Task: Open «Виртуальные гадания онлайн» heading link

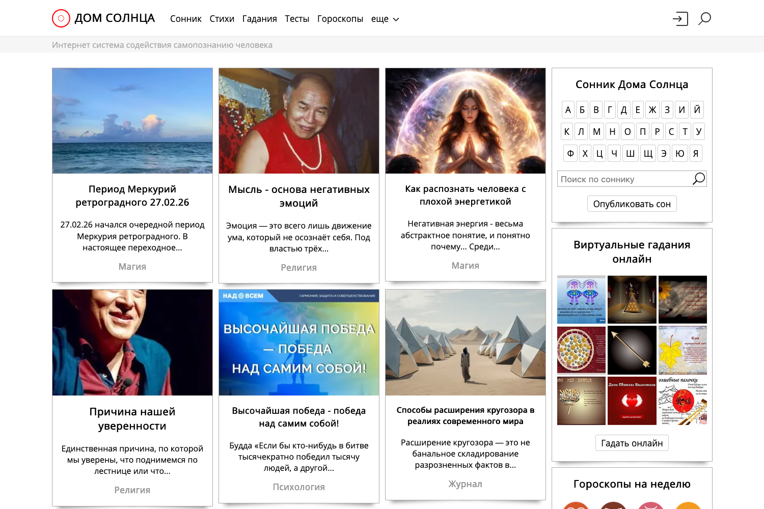Action: 632,251
